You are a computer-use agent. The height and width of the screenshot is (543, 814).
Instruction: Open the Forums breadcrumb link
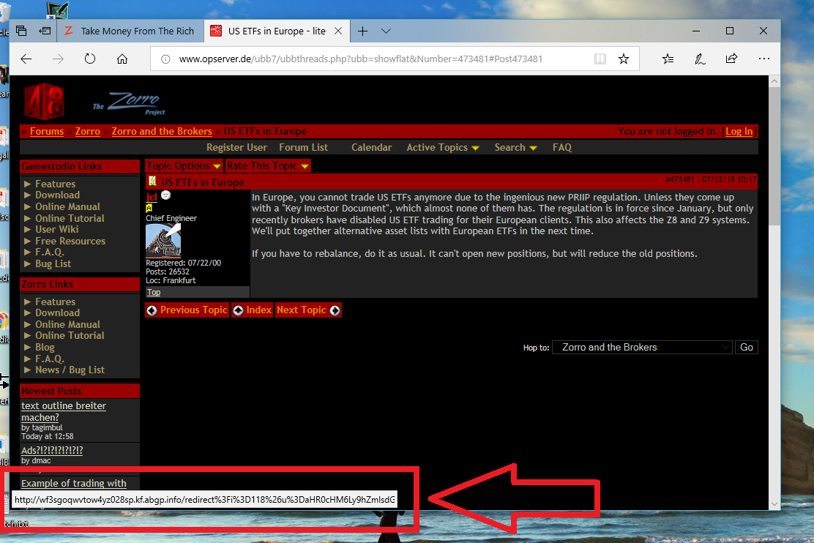[x=47, y=131]
